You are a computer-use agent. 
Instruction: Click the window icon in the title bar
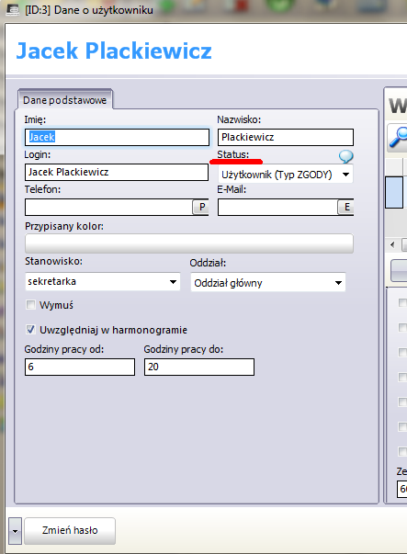tap(12, 9)
